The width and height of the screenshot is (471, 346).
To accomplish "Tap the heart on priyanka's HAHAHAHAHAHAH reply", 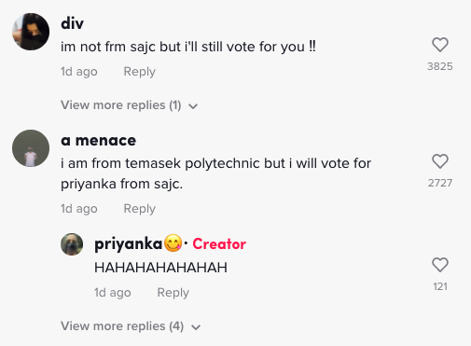I will 440,265.
